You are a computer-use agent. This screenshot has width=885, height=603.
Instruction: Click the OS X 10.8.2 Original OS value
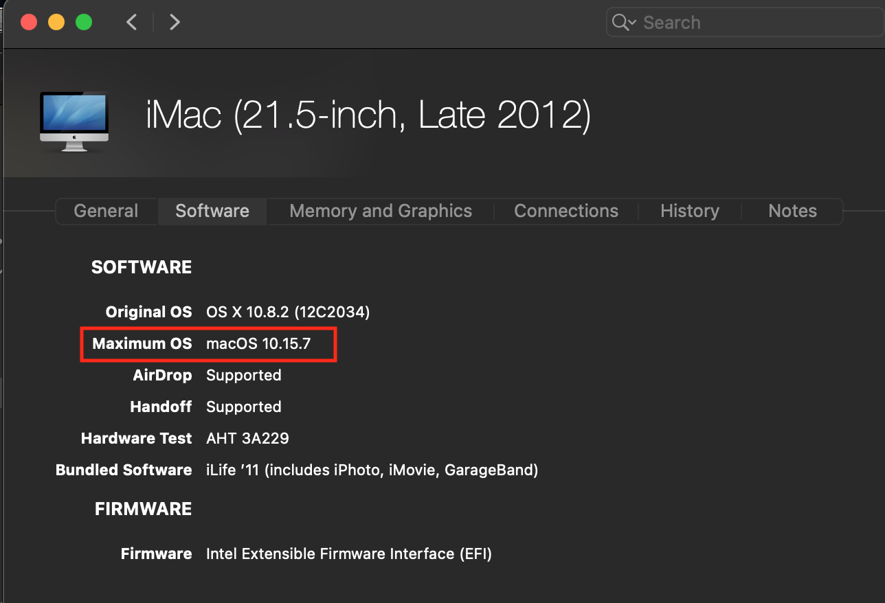click(288, 312)
